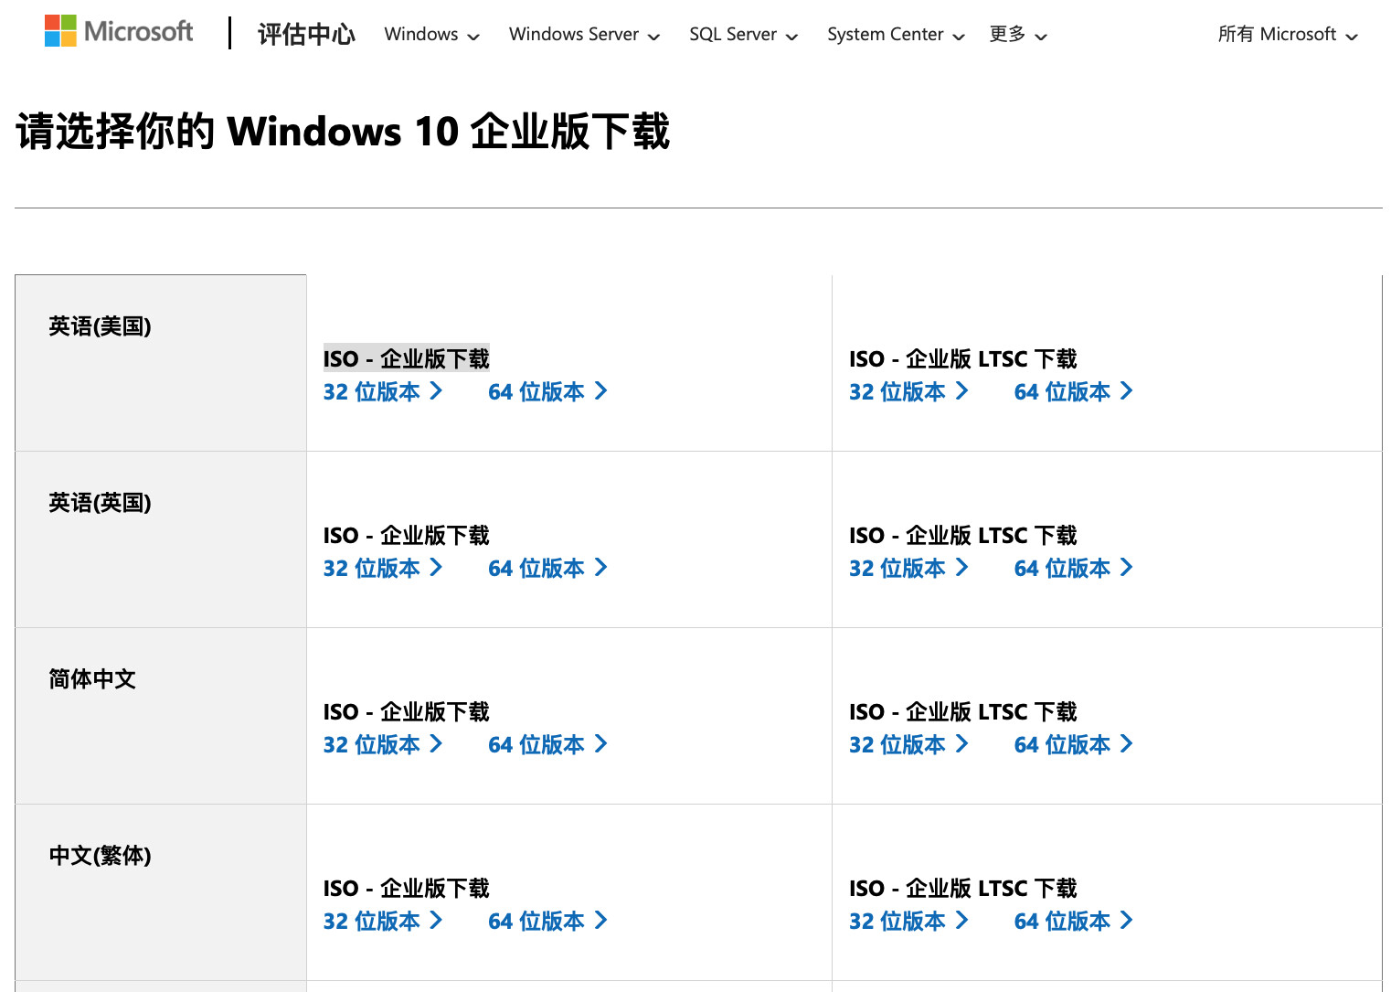Download 64 位版本 LTSC for 简体中文
This screenshot has width=1391, height=992.
coord(1074,744)
